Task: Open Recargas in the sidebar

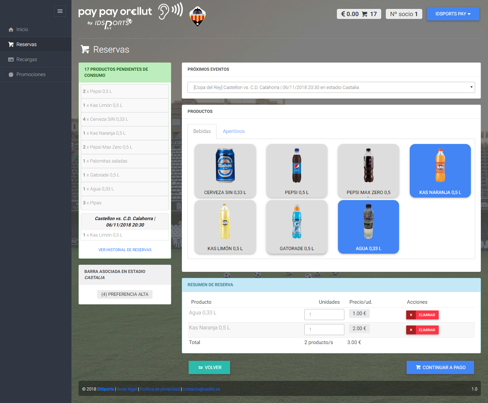Action: pyautogui.click(x=26, y=59)
